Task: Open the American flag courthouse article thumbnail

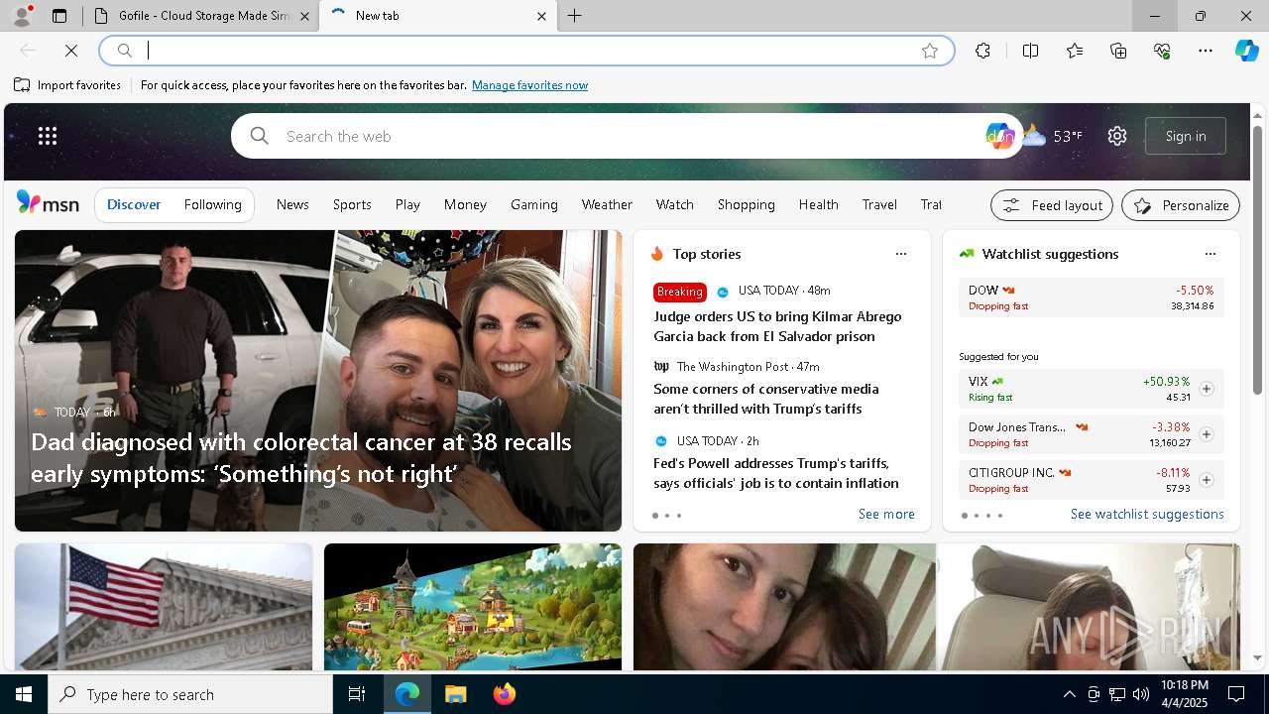Action: [164, 607]
